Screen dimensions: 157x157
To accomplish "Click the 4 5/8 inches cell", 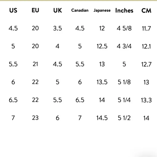I will pos(124,28).
